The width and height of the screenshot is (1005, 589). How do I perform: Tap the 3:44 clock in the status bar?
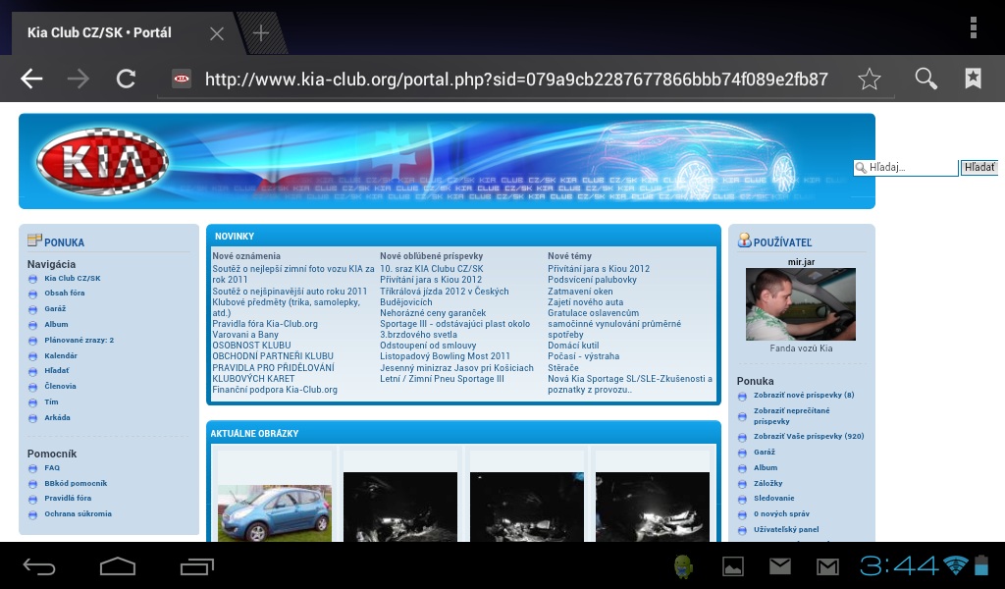[x=899, y=565]
